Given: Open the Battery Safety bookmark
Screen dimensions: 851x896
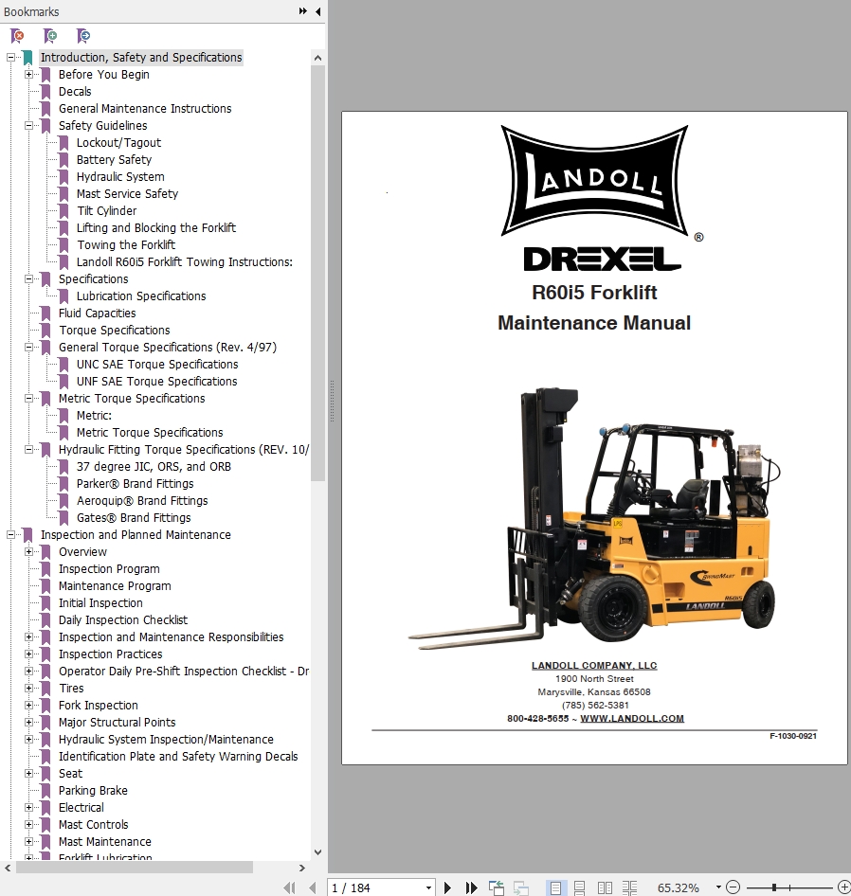Looking at the screenshot, I should 114,160.
